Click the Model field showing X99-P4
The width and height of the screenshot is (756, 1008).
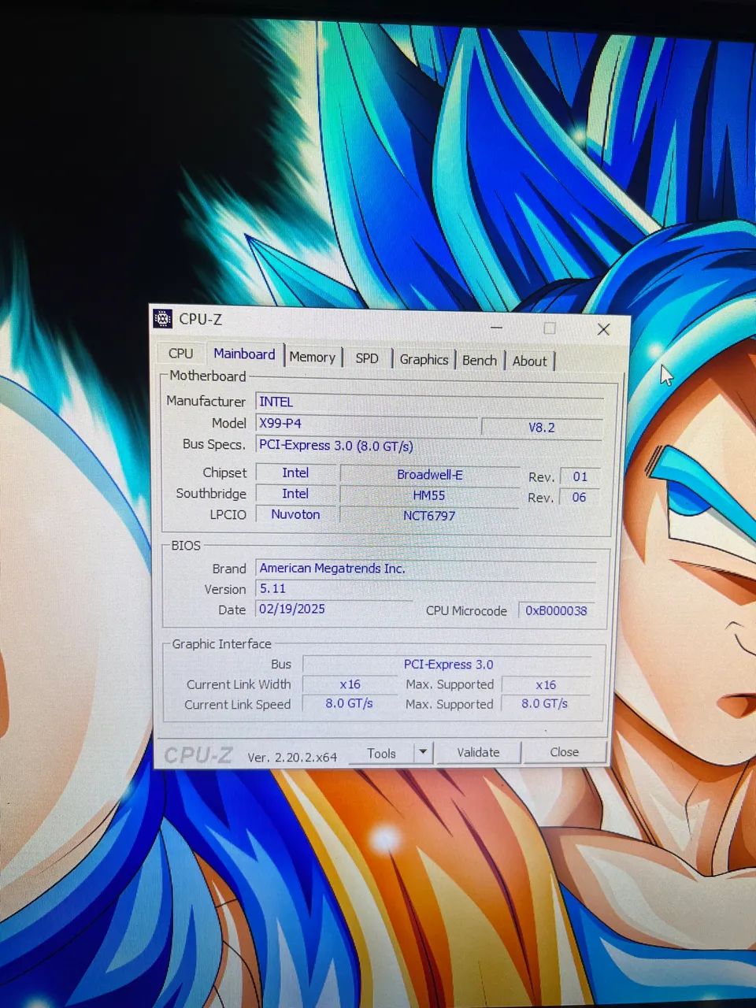coord(367,424)
